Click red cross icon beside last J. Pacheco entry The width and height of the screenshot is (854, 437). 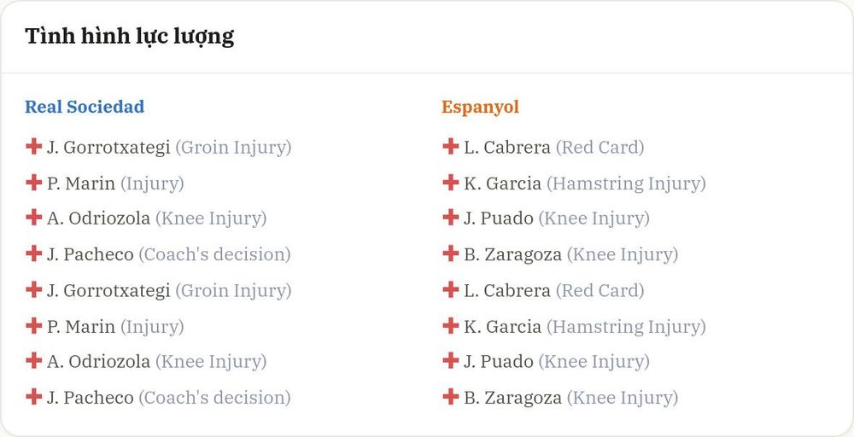34,396
